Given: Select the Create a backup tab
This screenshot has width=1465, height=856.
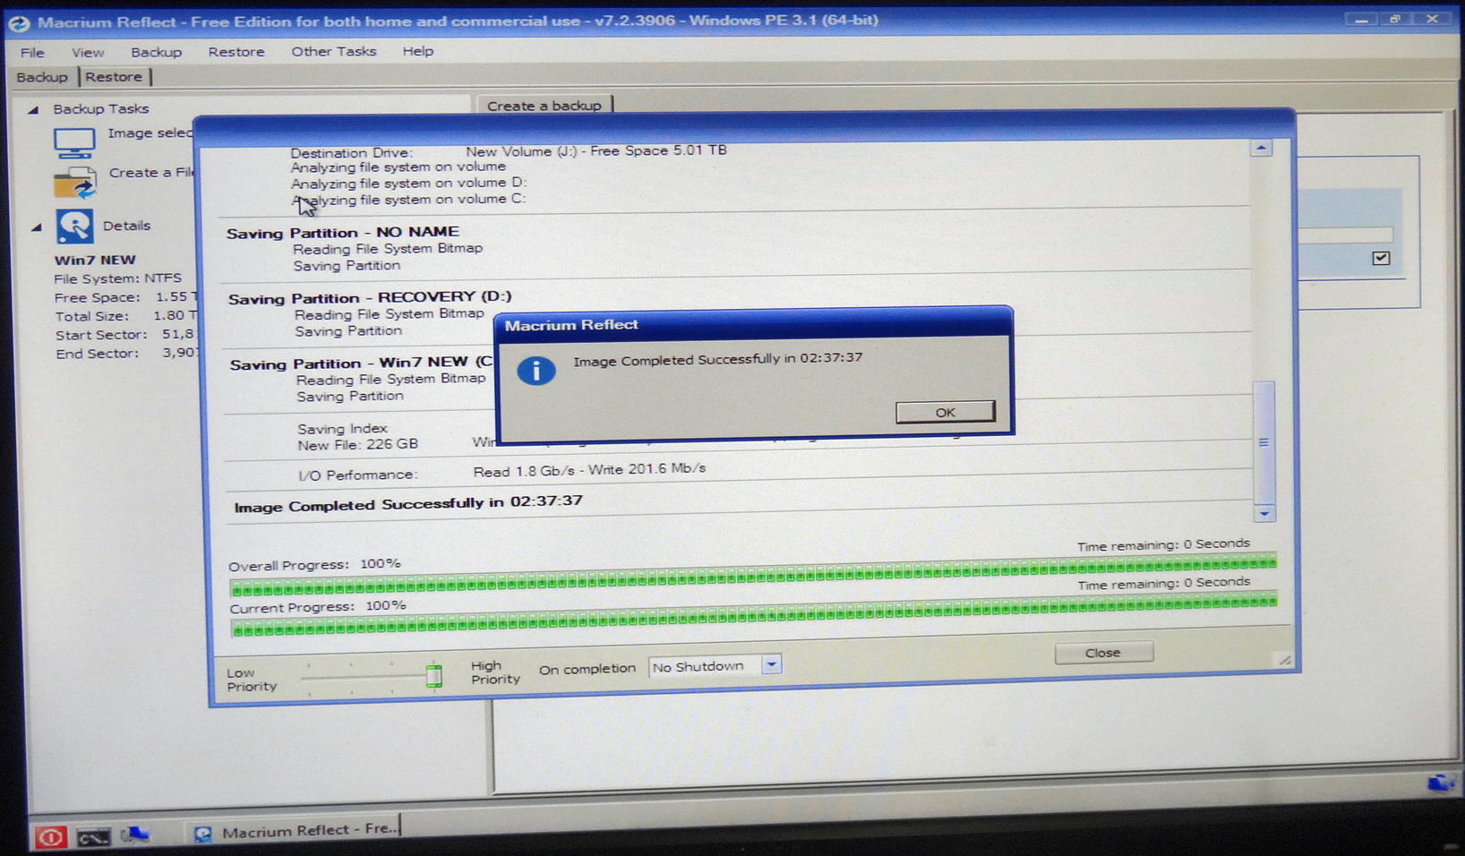Looking at the screenshot, I should (544, 106).
